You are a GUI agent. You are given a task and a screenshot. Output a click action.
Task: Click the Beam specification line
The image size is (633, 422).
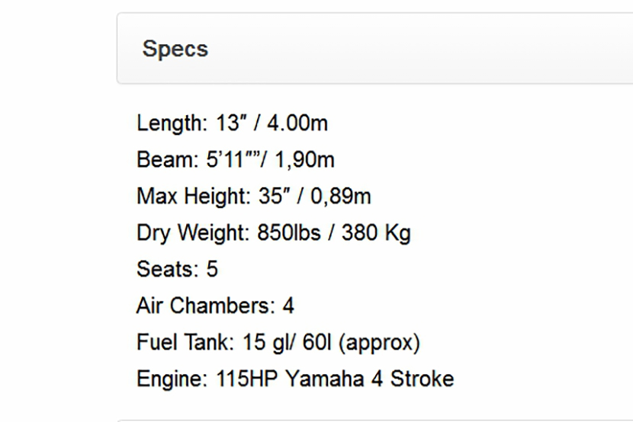click(x=235, y=159)
